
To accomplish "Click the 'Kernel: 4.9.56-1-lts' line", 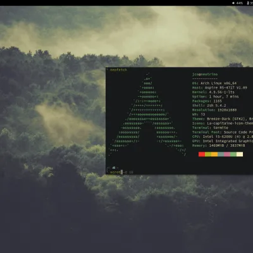I will (213, 92).
